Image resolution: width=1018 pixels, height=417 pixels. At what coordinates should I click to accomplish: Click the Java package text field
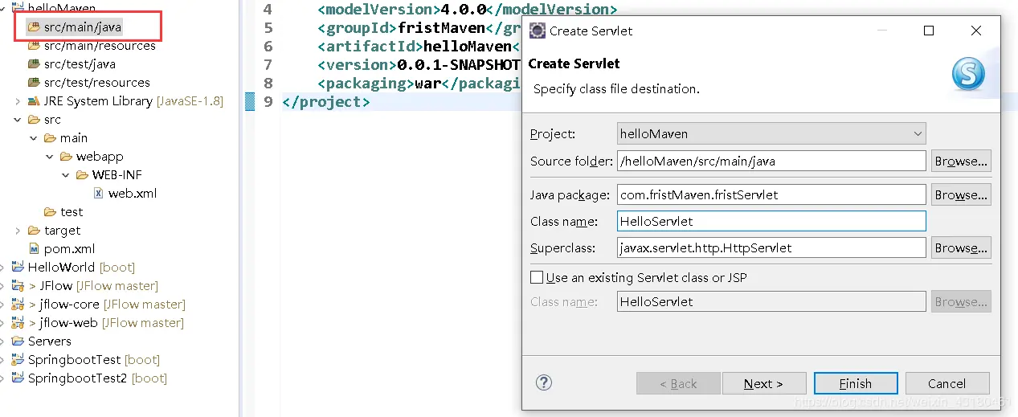pos(771,194)
